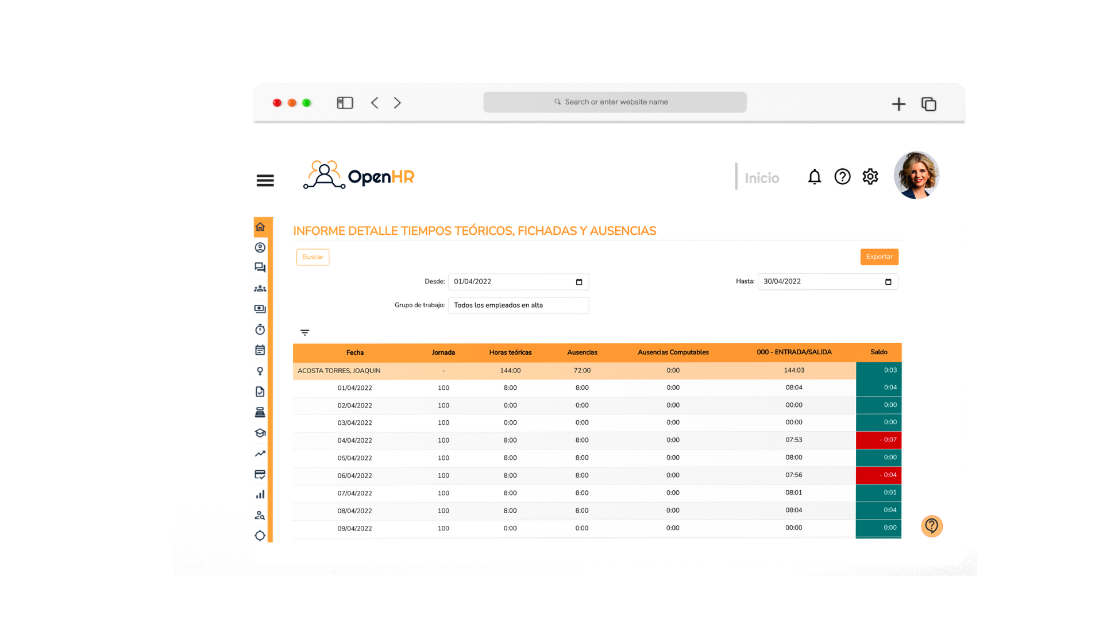Open the settings gear in header
The image size is (1103, 620).
870,177
